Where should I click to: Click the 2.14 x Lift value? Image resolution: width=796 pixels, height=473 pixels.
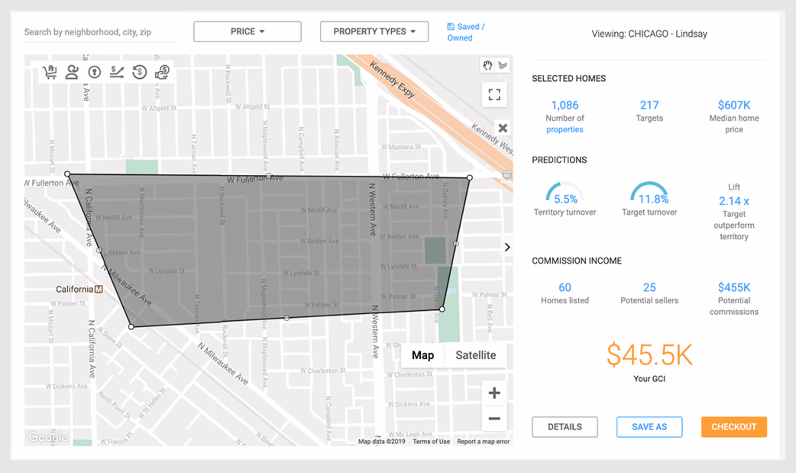pos(734,201)
